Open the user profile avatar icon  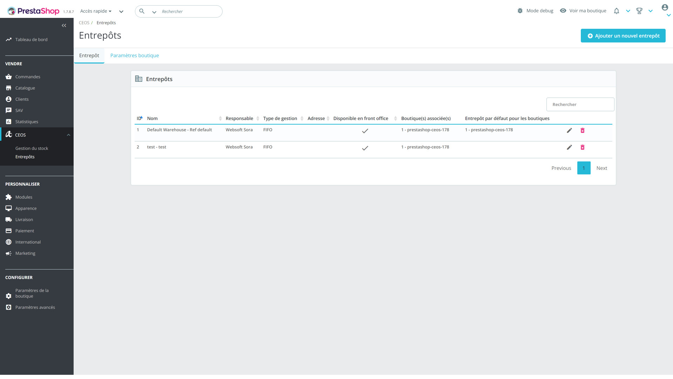665,7
